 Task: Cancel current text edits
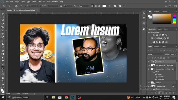[120, 6]
